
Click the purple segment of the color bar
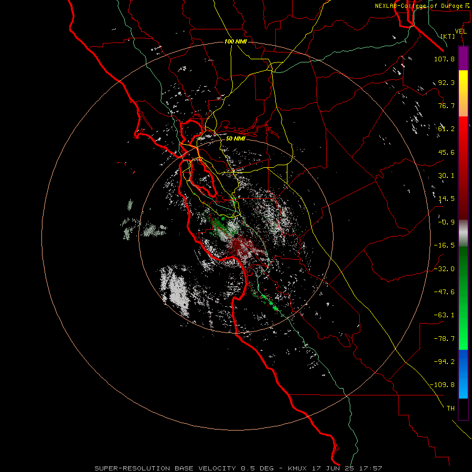tap(463, 59)
